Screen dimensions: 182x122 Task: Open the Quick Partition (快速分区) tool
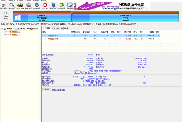[28, 6]
